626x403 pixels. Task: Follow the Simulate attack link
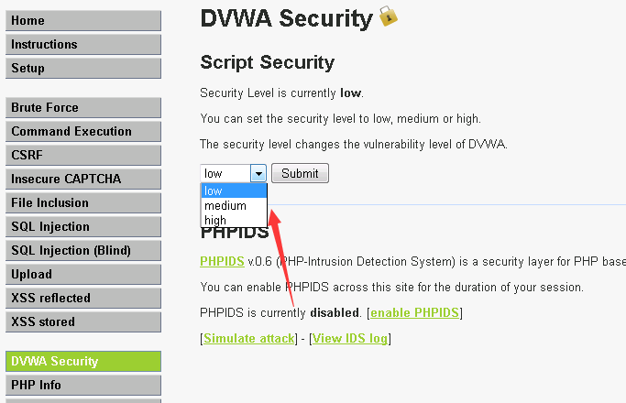point(249,338)
